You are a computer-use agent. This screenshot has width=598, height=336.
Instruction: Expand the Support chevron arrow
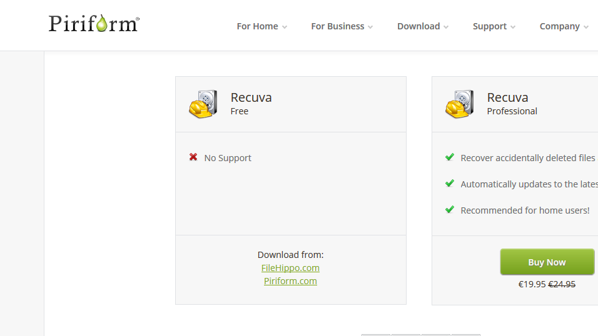pyautogui.click(x=513, y=27)
